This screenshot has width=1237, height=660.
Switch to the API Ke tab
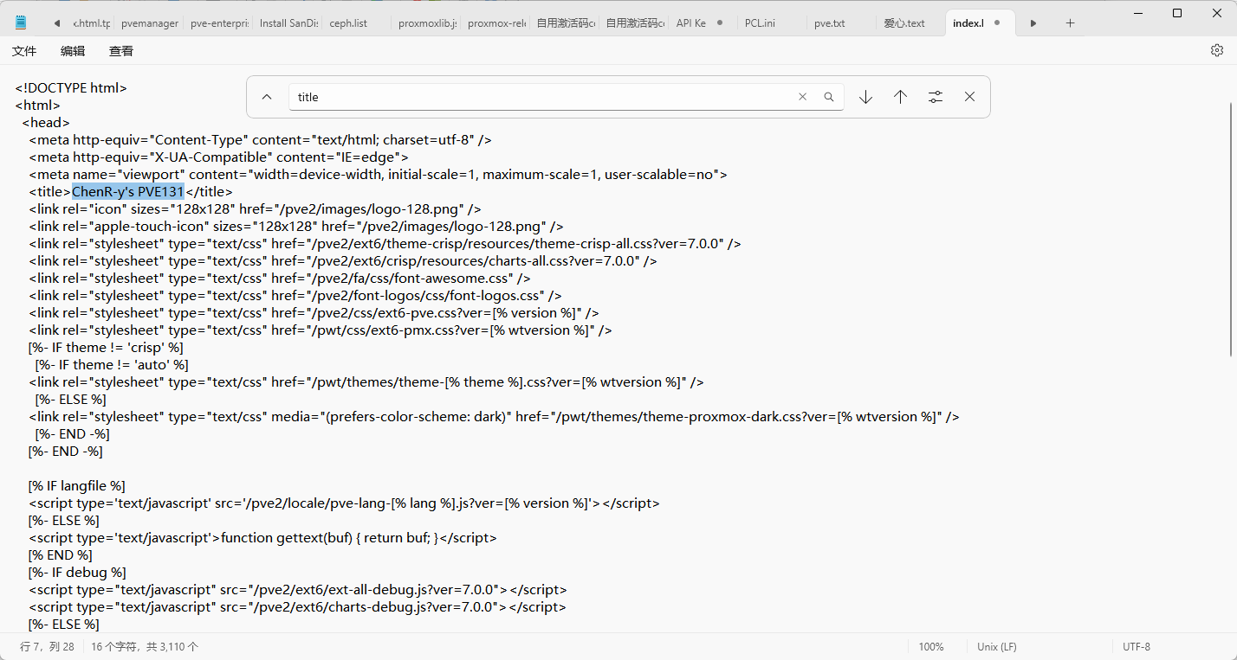693,23
